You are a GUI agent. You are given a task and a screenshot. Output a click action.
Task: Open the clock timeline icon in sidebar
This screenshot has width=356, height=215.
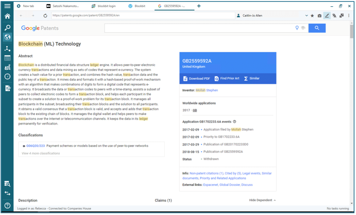(7, 77)
